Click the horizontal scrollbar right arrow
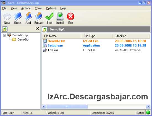 [148, 107]
